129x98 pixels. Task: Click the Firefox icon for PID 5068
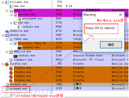point(11,68)
